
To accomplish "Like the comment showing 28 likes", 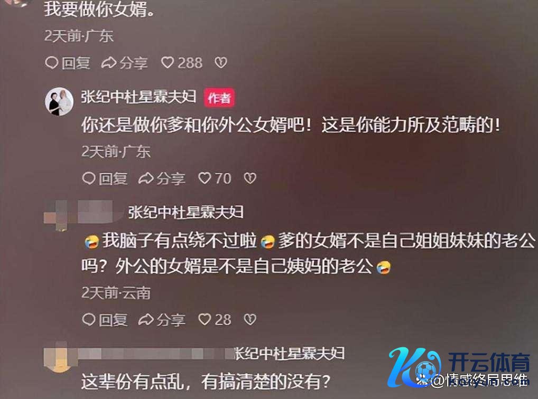I will click(215, 320).
